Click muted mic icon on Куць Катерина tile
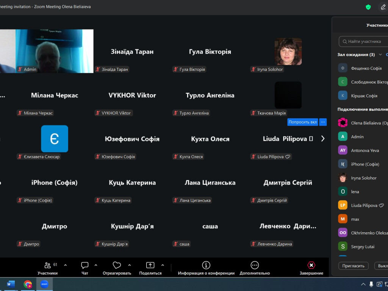The height and width of the screenshot is (291, 388). (x=98, y=200)
